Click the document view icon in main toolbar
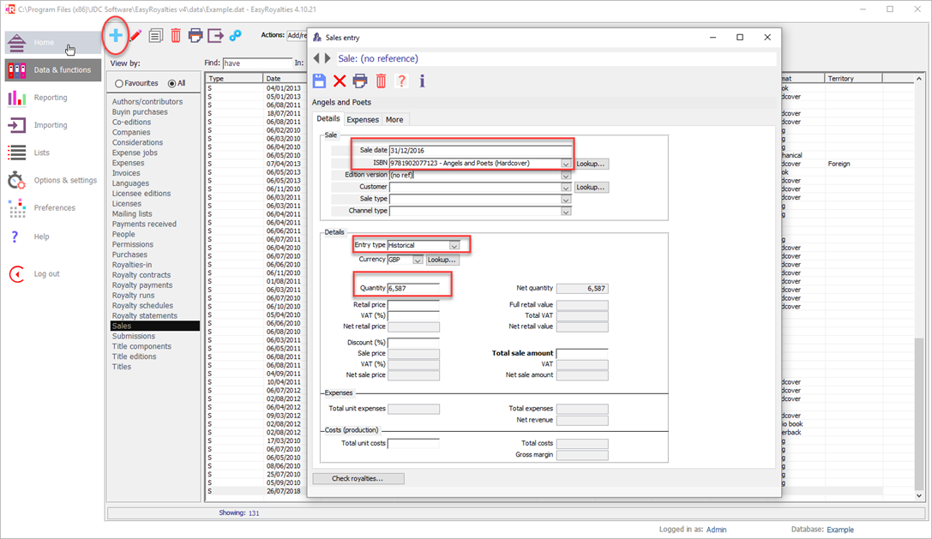The width and height of the screenshot is (932, 539). point(156,36)
